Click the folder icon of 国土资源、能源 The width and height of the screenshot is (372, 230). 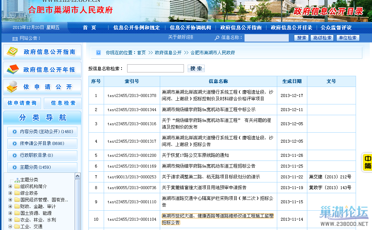click(17, 213)
